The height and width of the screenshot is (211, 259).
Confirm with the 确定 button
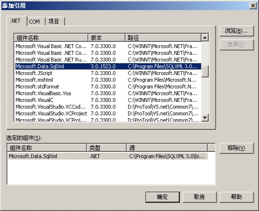click(x=163, y=197)
